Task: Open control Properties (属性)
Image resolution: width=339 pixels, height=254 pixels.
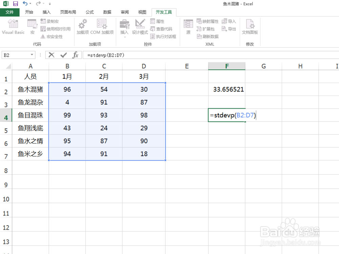Action: click(x=157, y=21)
